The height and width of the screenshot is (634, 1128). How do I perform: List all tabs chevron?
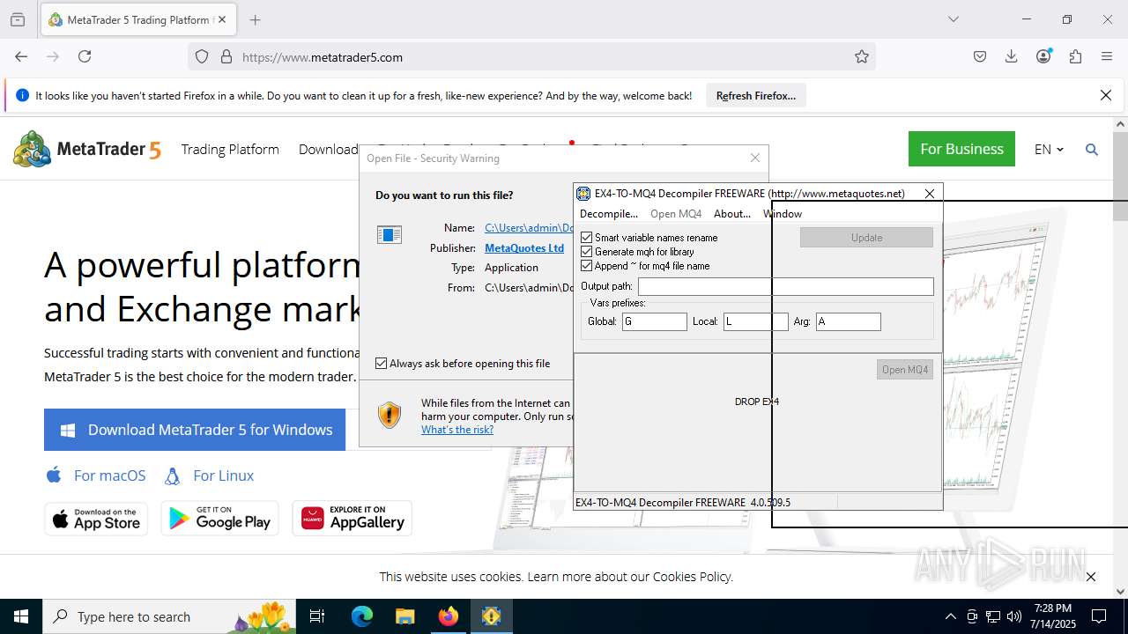[954, 19]
